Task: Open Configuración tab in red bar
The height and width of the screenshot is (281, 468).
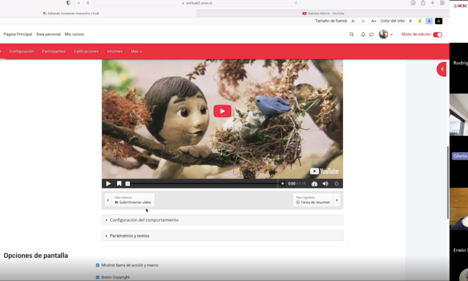Action: pyautogui.click(x=21, y=52)
